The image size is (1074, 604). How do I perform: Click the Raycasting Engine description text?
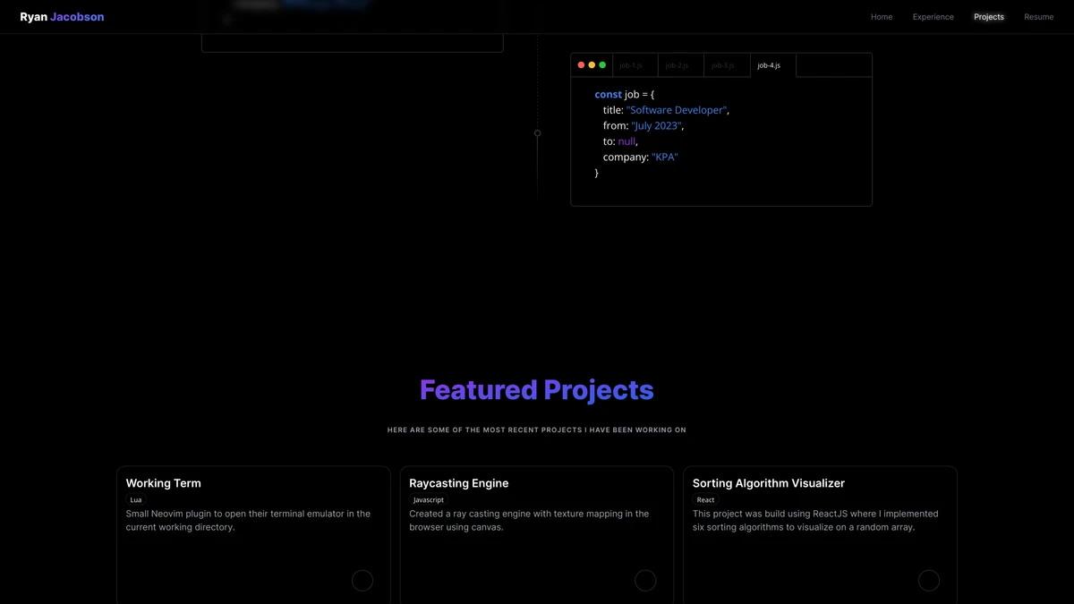click(529, 521)
